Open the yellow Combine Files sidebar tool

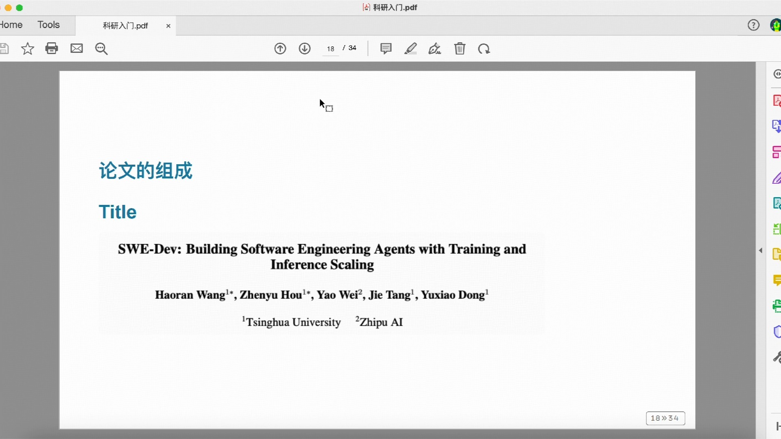pos(777,254)
